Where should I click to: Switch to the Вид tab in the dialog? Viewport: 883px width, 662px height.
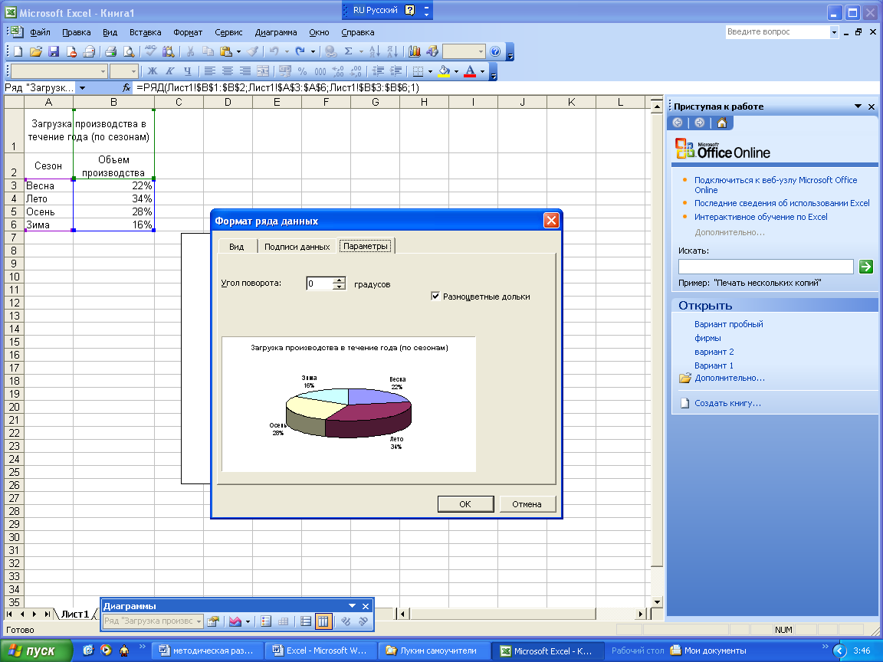237,247
